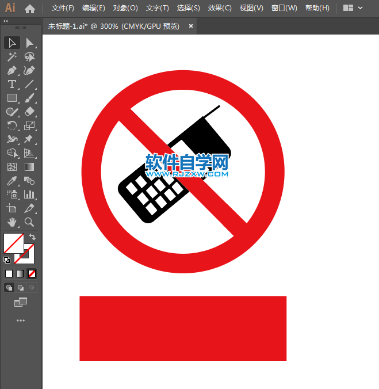
Task: Enable Draw Behind mode
Action: tap(21, 288)
